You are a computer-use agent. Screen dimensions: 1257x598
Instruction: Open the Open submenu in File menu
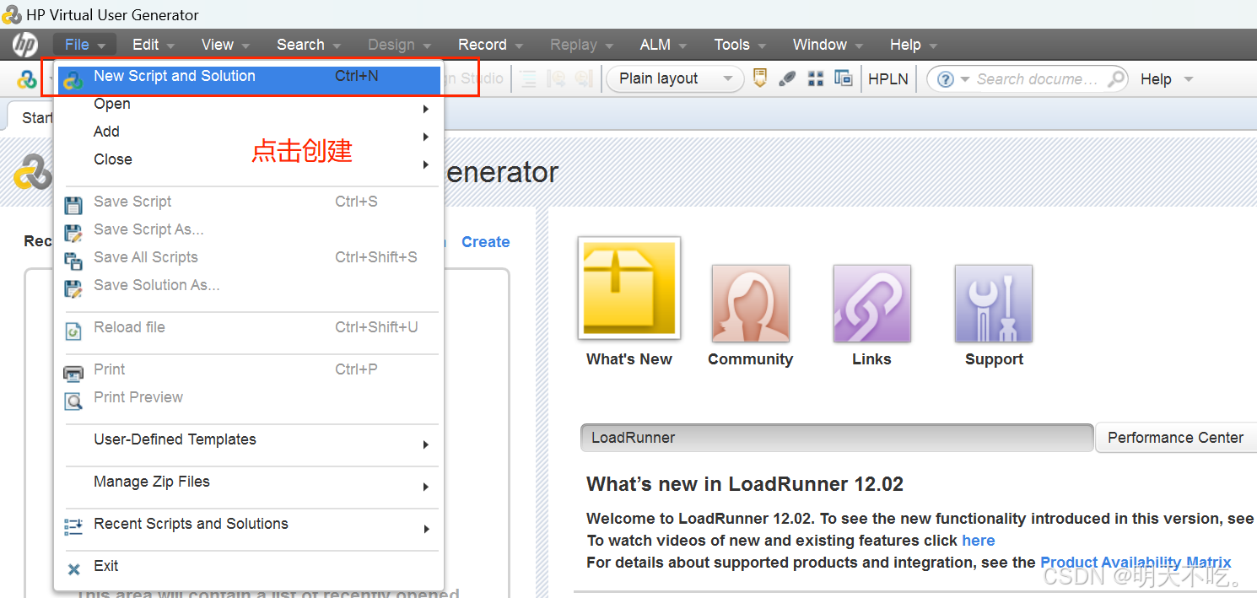249,105
